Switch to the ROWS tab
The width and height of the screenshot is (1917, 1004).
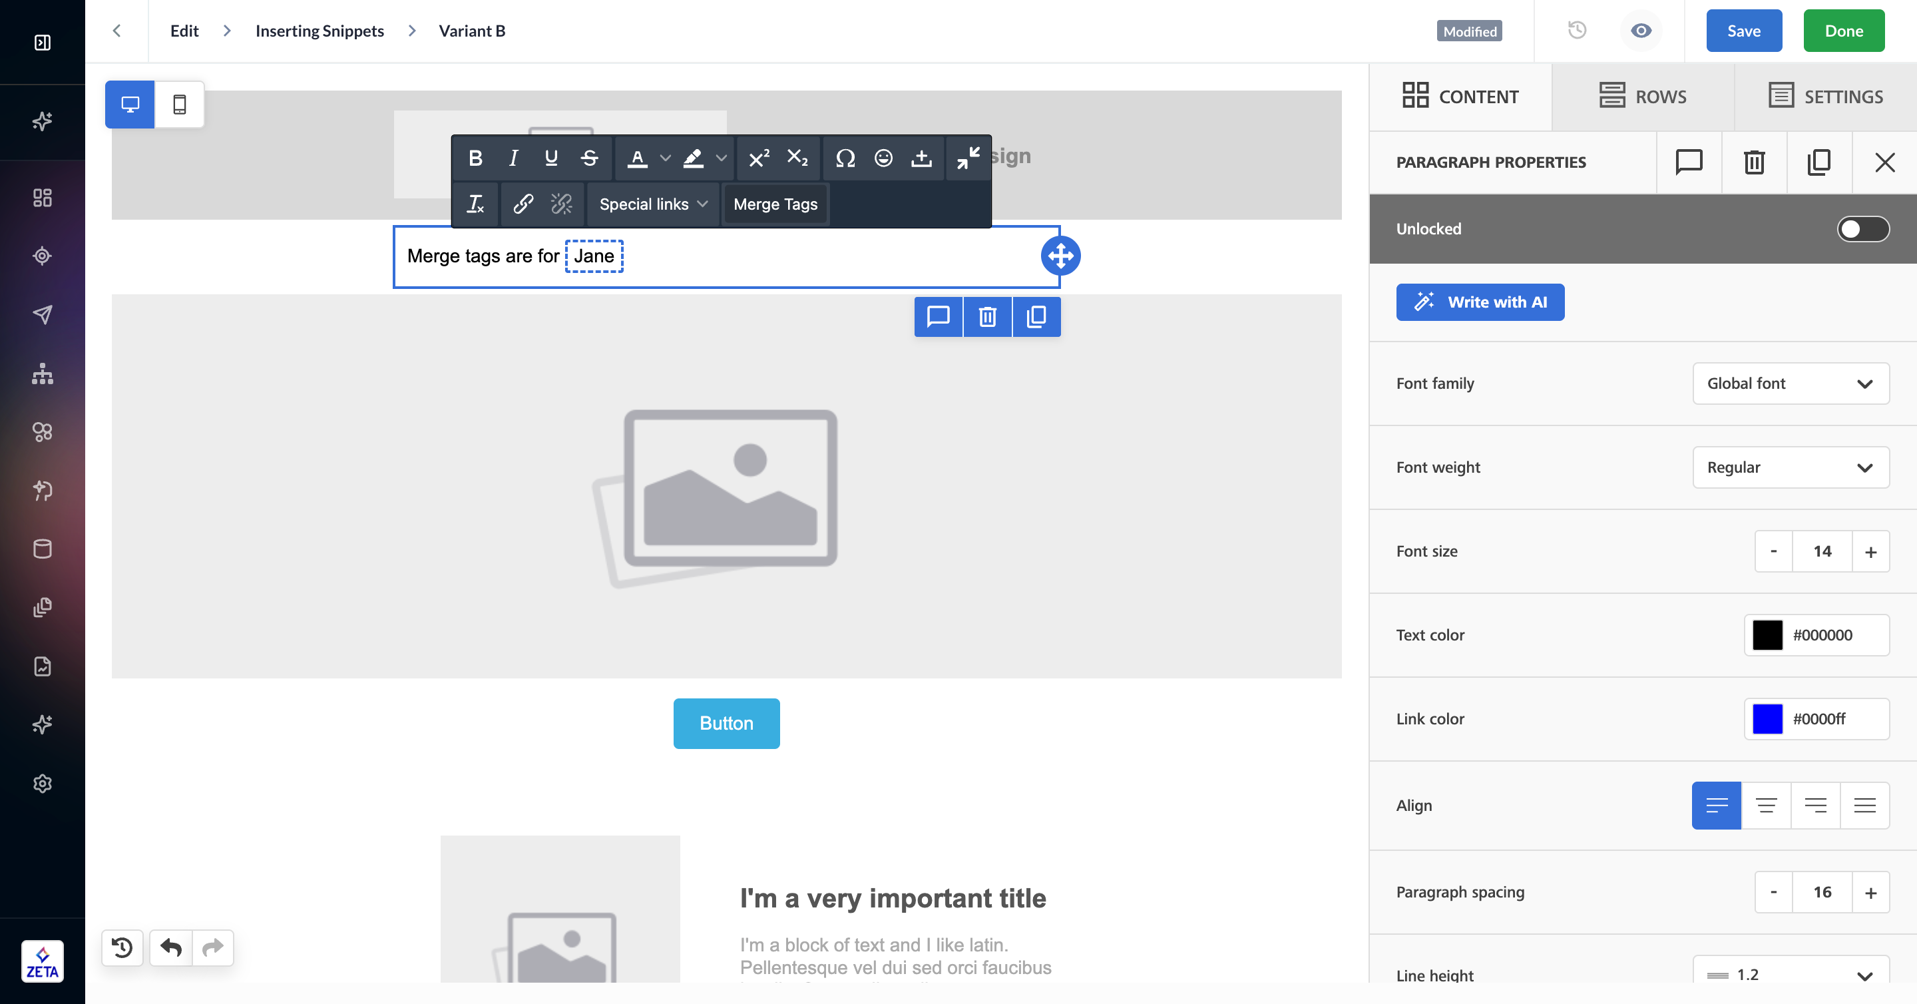pos(1642,97)
